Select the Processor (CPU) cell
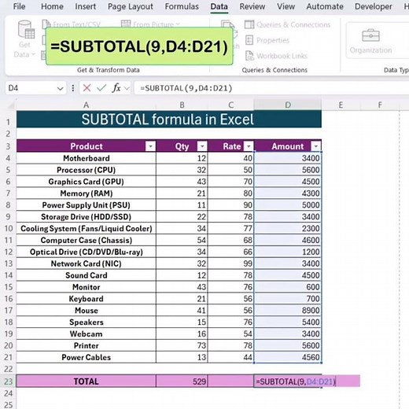 point(86,170)
